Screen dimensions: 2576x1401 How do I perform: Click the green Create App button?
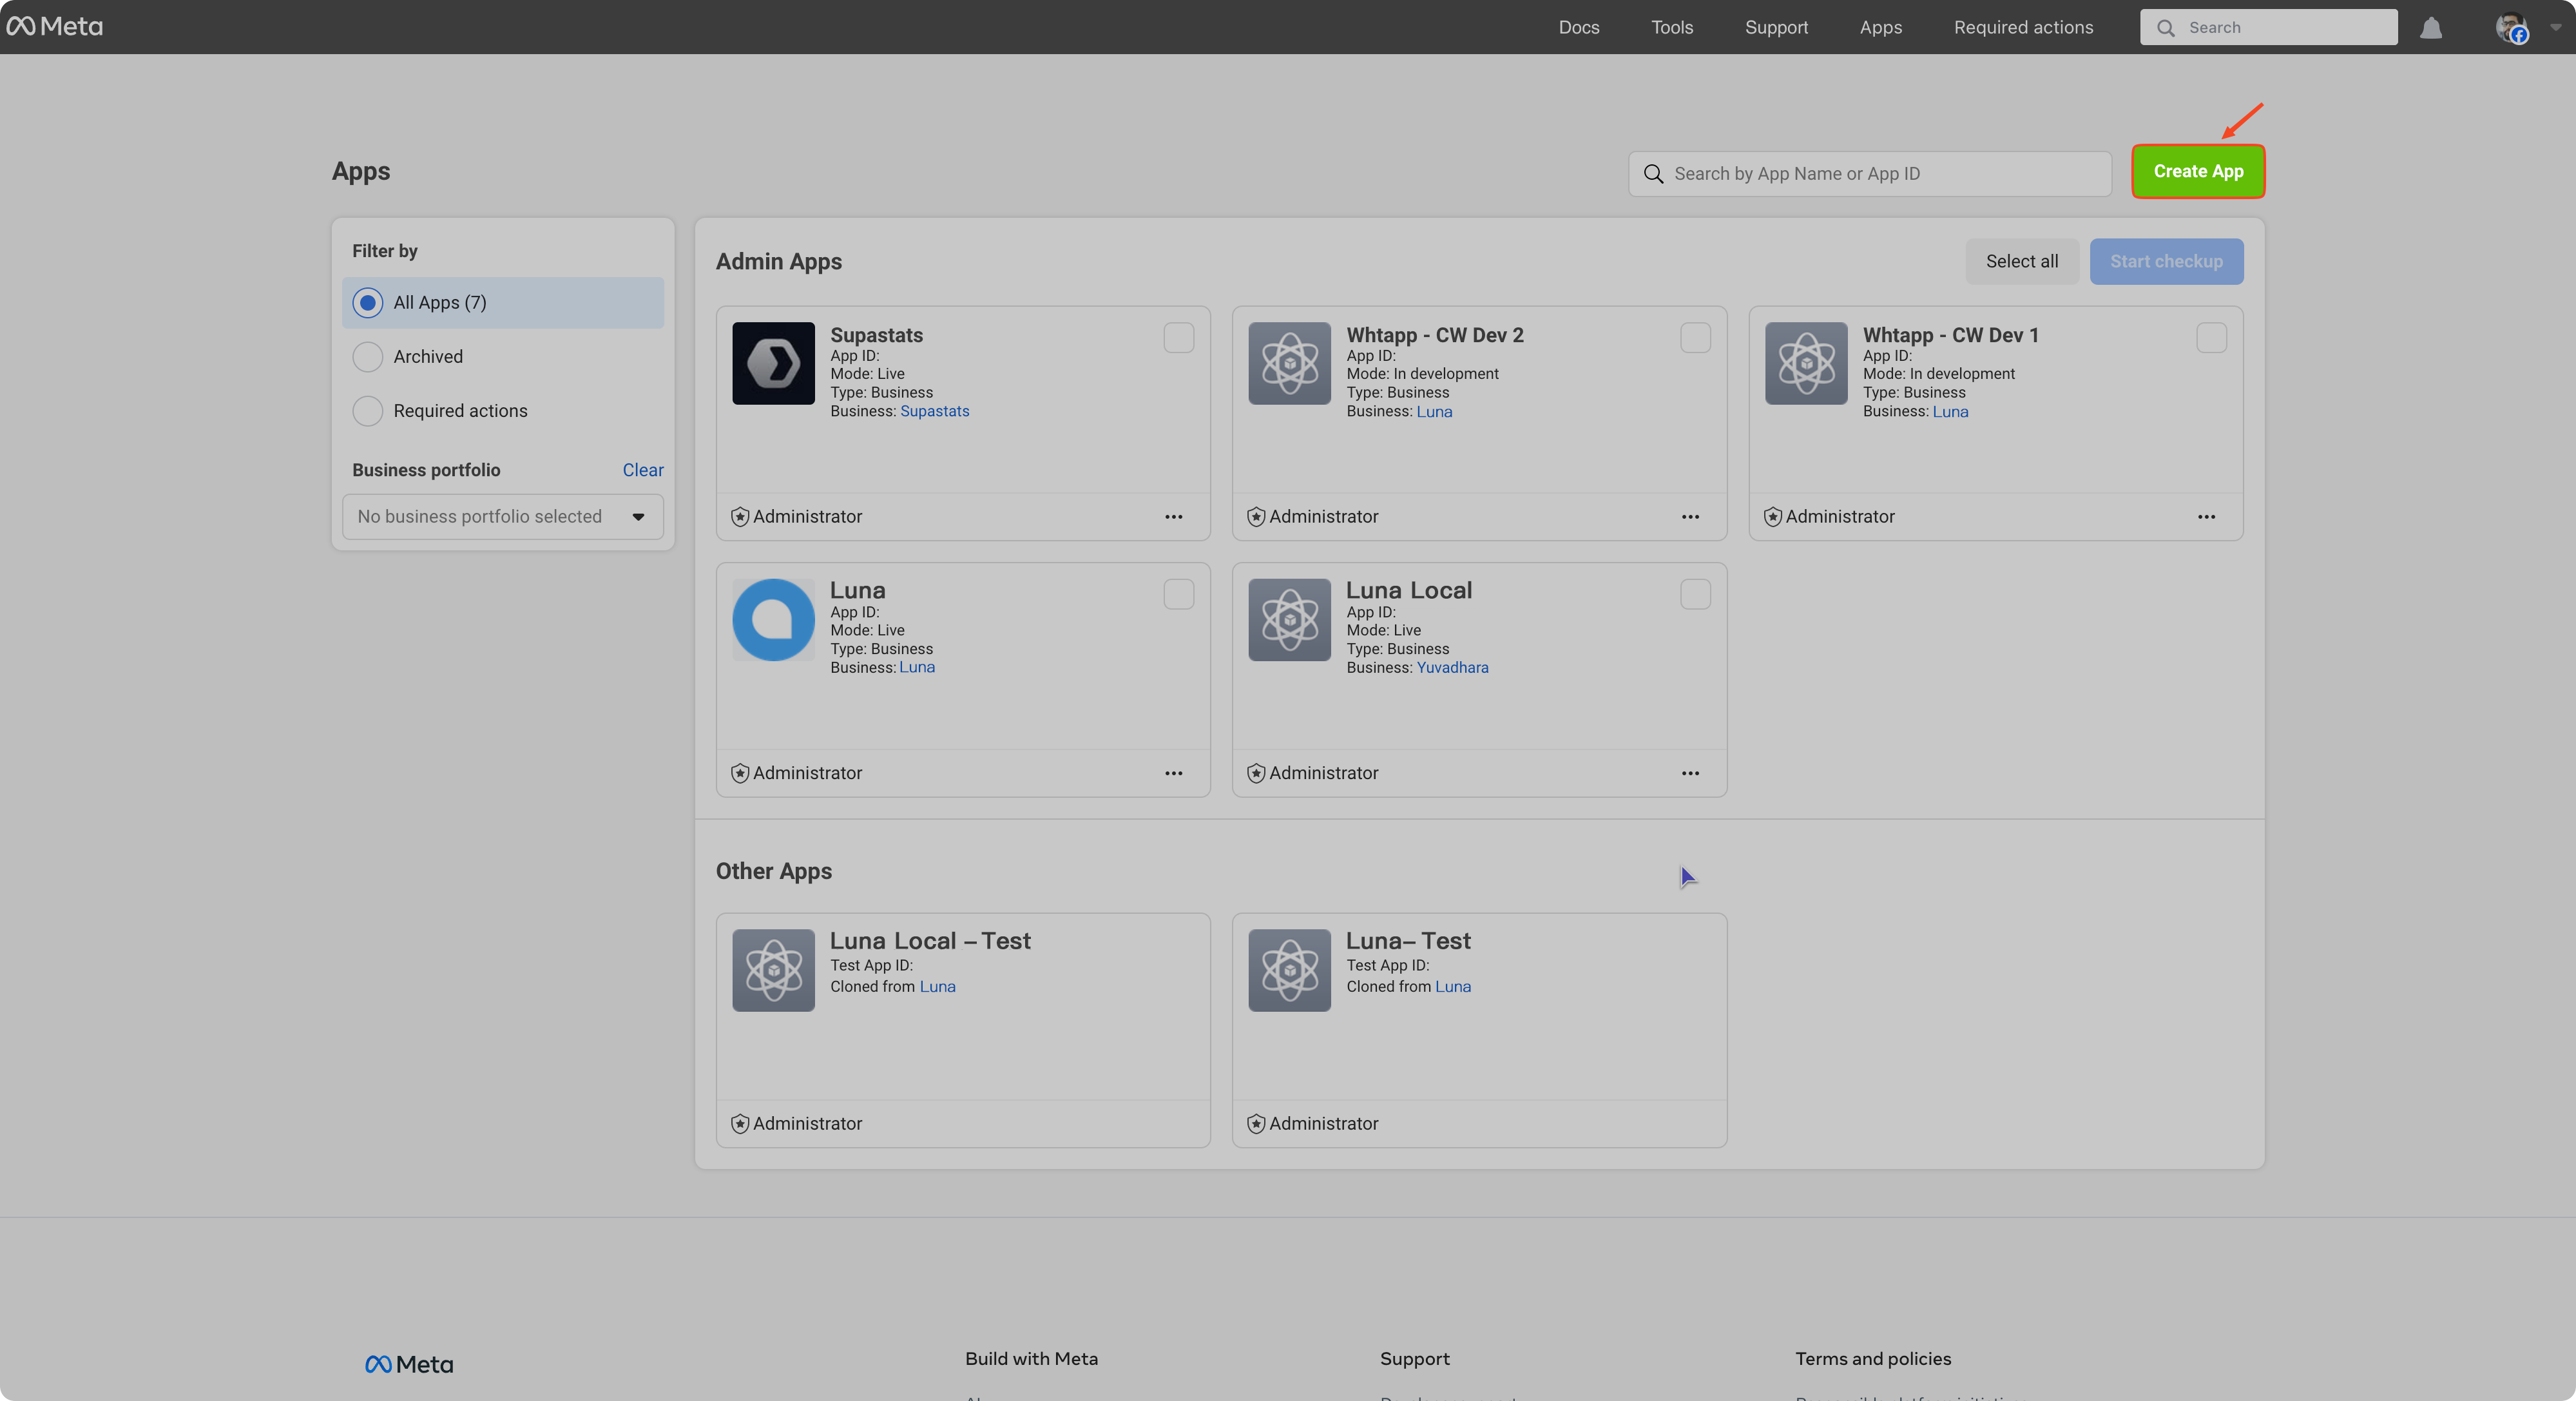2198,172
